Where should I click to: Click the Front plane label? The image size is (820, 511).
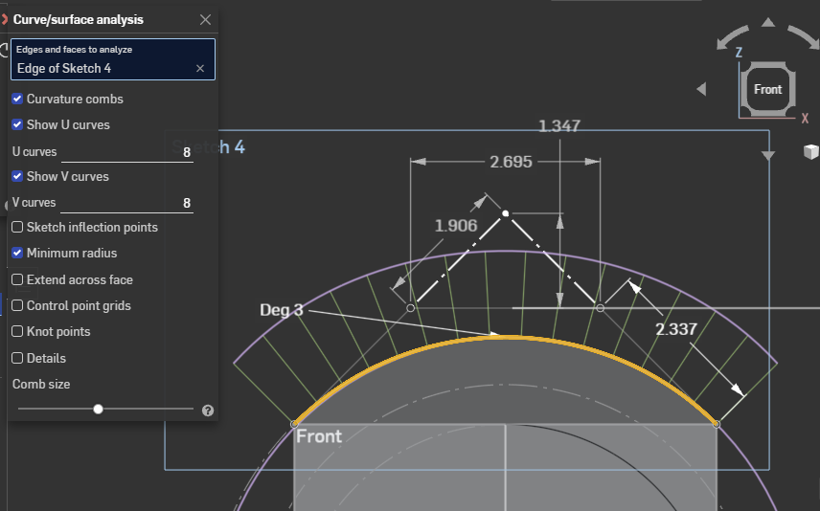coord(319,436)
